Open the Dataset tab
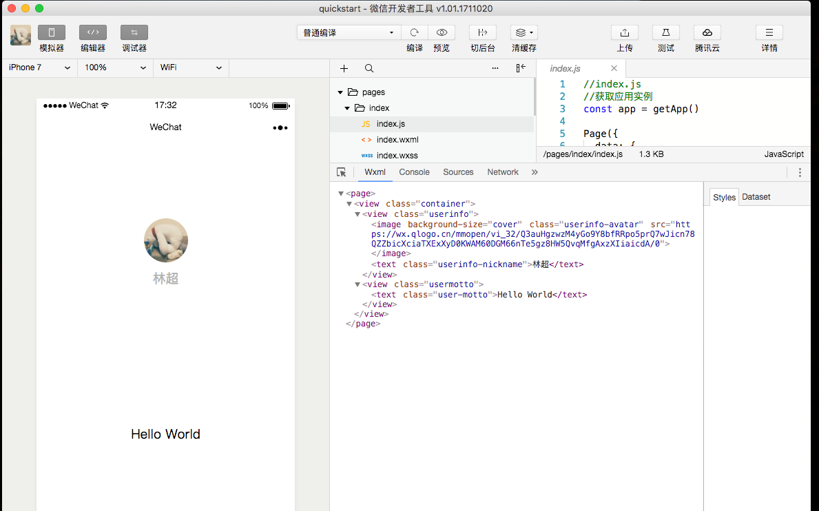819x511 pixels. tap(756, 197)
